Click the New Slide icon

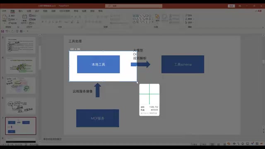(x=24, y=17)
